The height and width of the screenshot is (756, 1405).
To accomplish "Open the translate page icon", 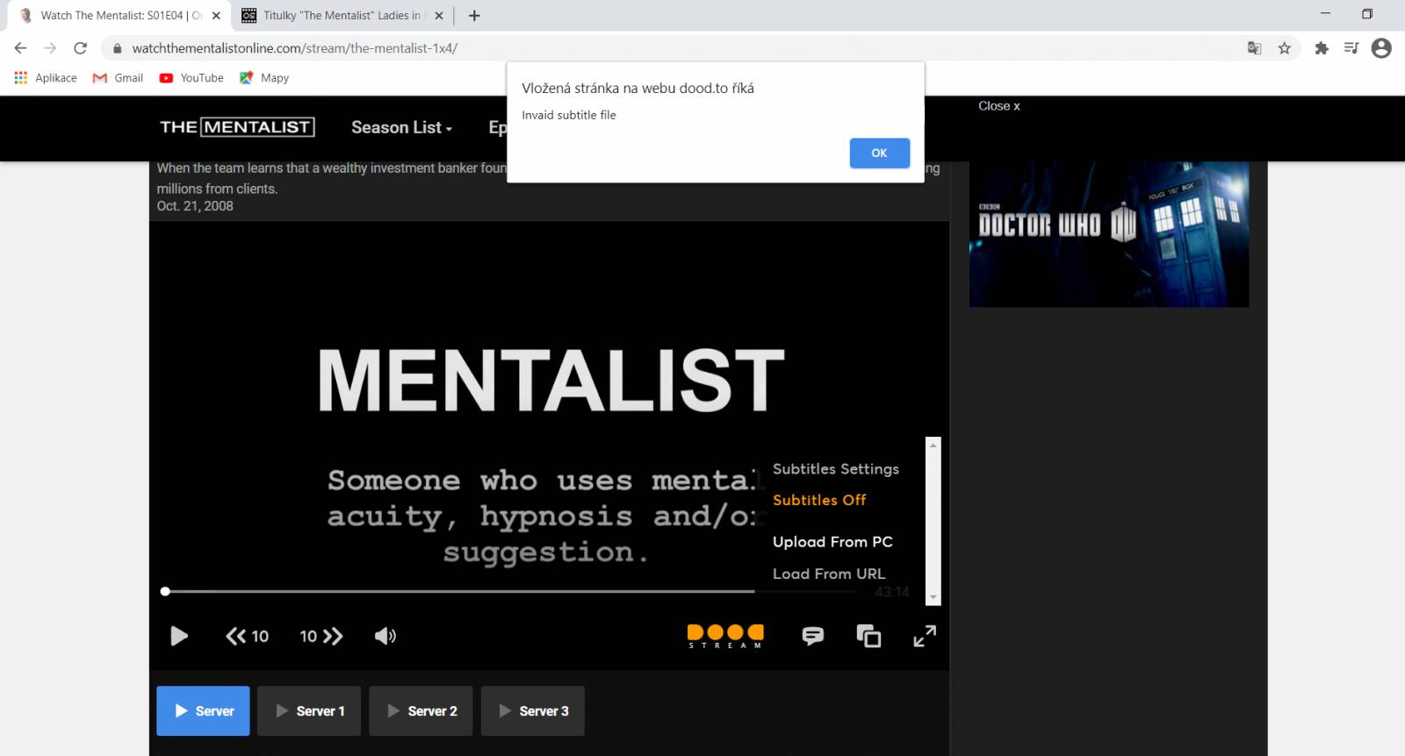I will tap(1254, 48).
